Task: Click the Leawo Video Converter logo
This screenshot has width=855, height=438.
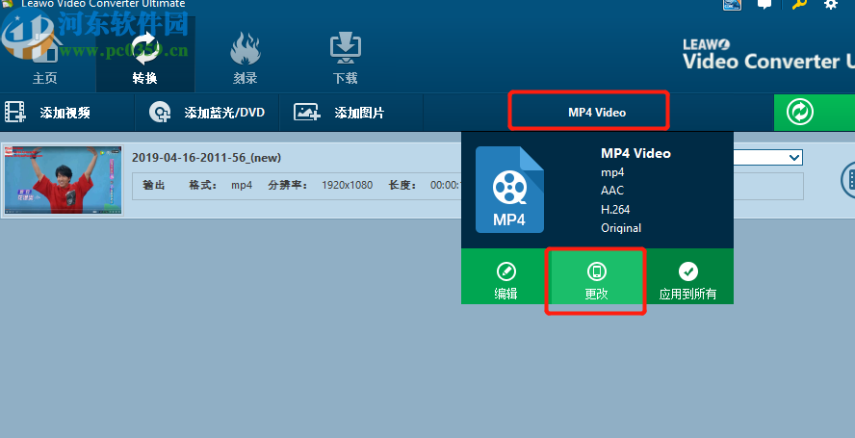Action: coord(767,55)
